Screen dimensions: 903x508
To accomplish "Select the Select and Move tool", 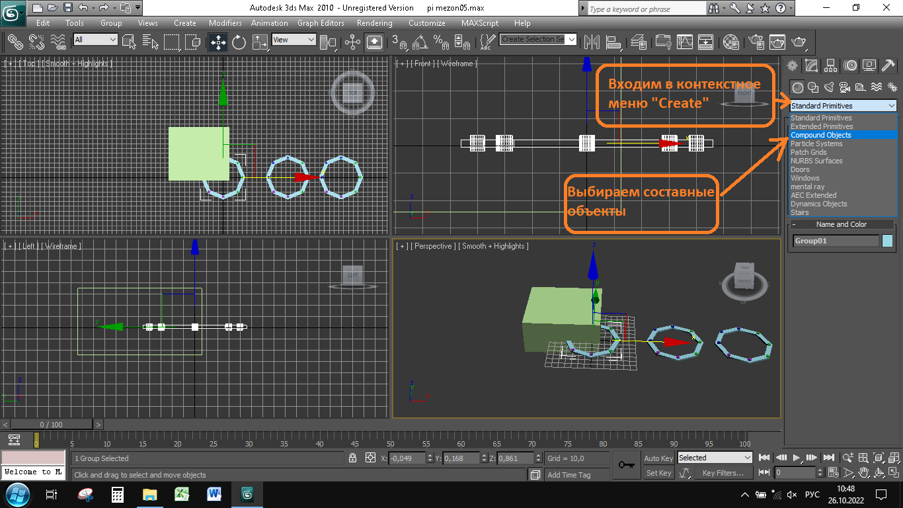I will pyautogui.click(x=218, y=42).
